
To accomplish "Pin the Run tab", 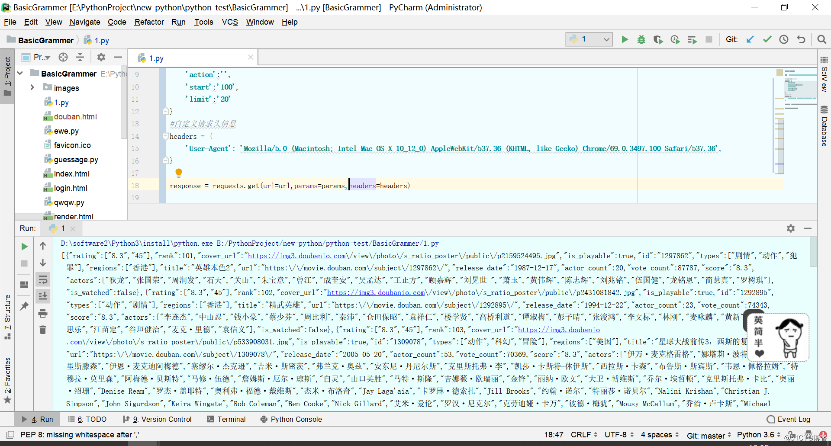I will click(24, 306).
